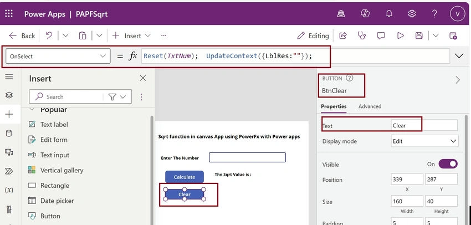Click the fx formula icon
Screen dimensions: 471x225
pos(132,56)
